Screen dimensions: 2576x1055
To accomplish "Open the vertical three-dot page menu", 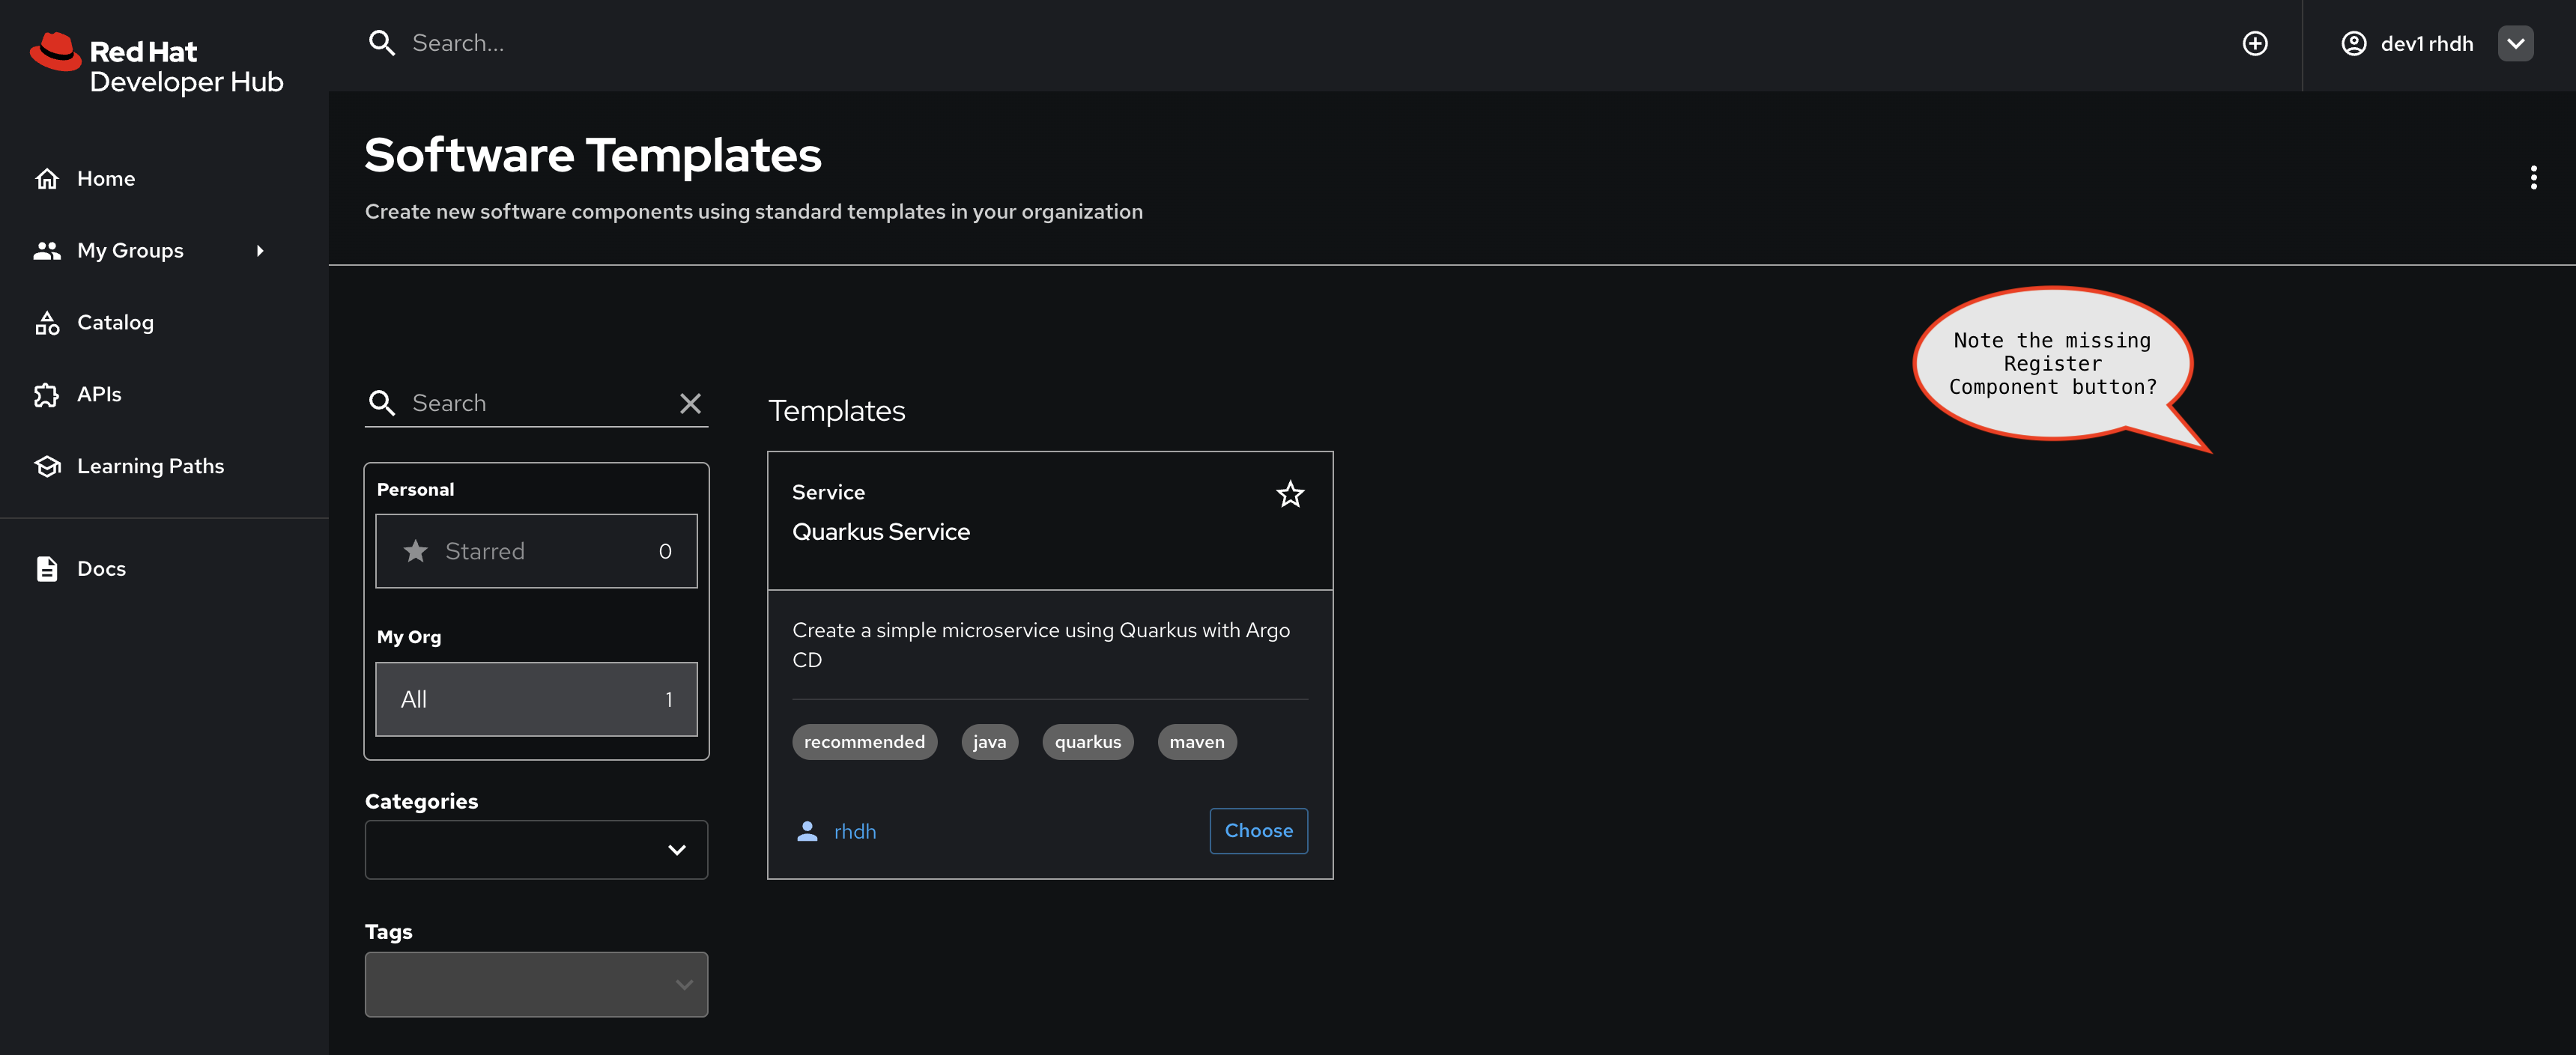I will coord(2533,178).
